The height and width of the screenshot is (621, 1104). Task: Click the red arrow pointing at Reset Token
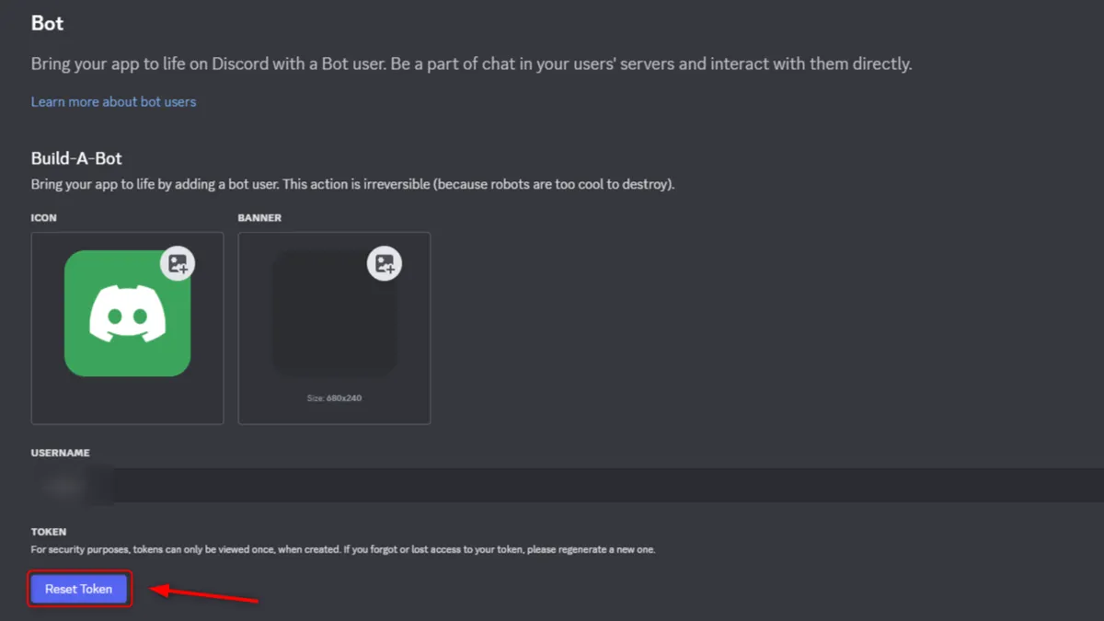pos(204,594)
